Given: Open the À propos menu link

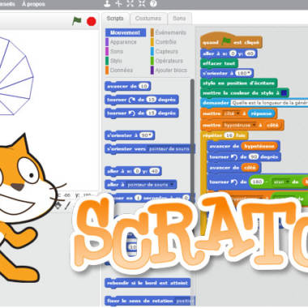Looking at the screenshot, I should click(x=33, y=4).
